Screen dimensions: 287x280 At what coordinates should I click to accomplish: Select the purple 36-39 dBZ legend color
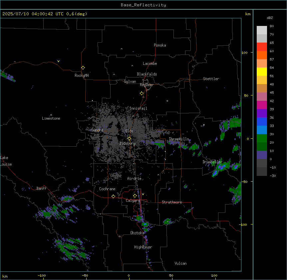tap(262, 113)
